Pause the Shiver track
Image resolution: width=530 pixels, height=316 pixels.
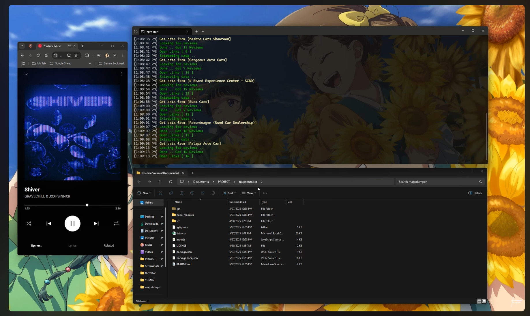tap(72, 223)
